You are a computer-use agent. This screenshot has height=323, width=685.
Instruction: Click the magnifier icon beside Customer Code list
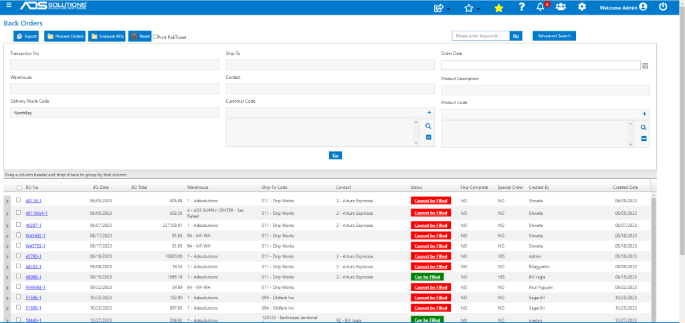click(428, 126)
